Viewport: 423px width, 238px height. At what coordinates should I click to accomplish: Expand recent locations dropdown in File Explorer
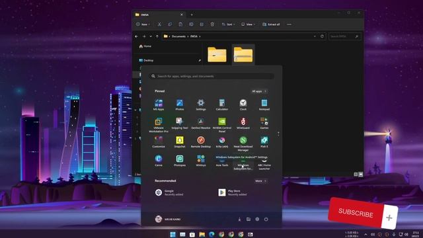151,36
